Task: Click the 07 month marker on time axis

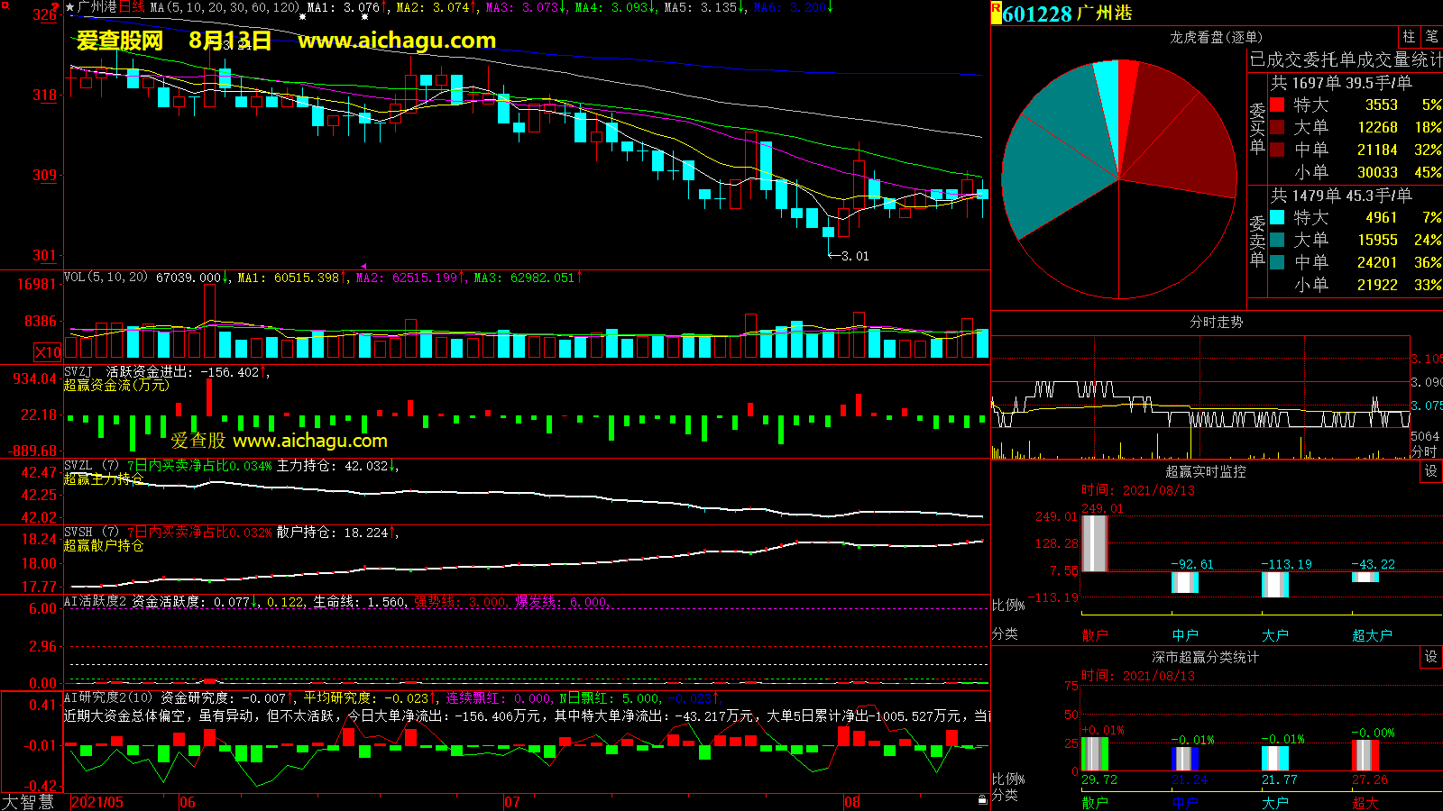Action: pos(512,802)
